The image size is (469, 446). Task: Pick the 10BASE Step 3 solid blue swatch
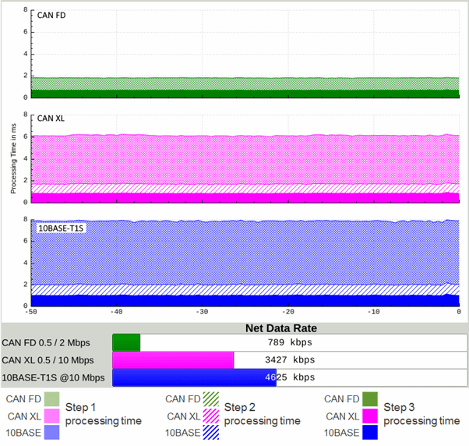(371, 433)
